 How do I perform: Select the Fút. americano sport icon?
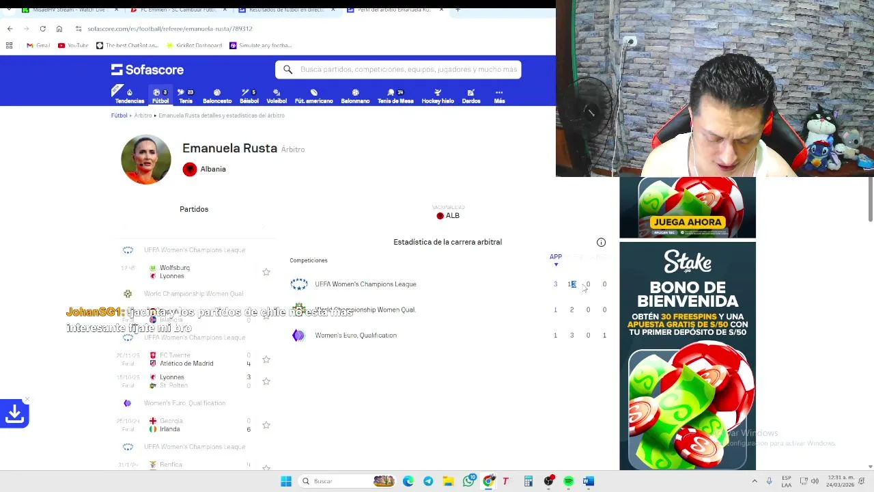[314, 96]
